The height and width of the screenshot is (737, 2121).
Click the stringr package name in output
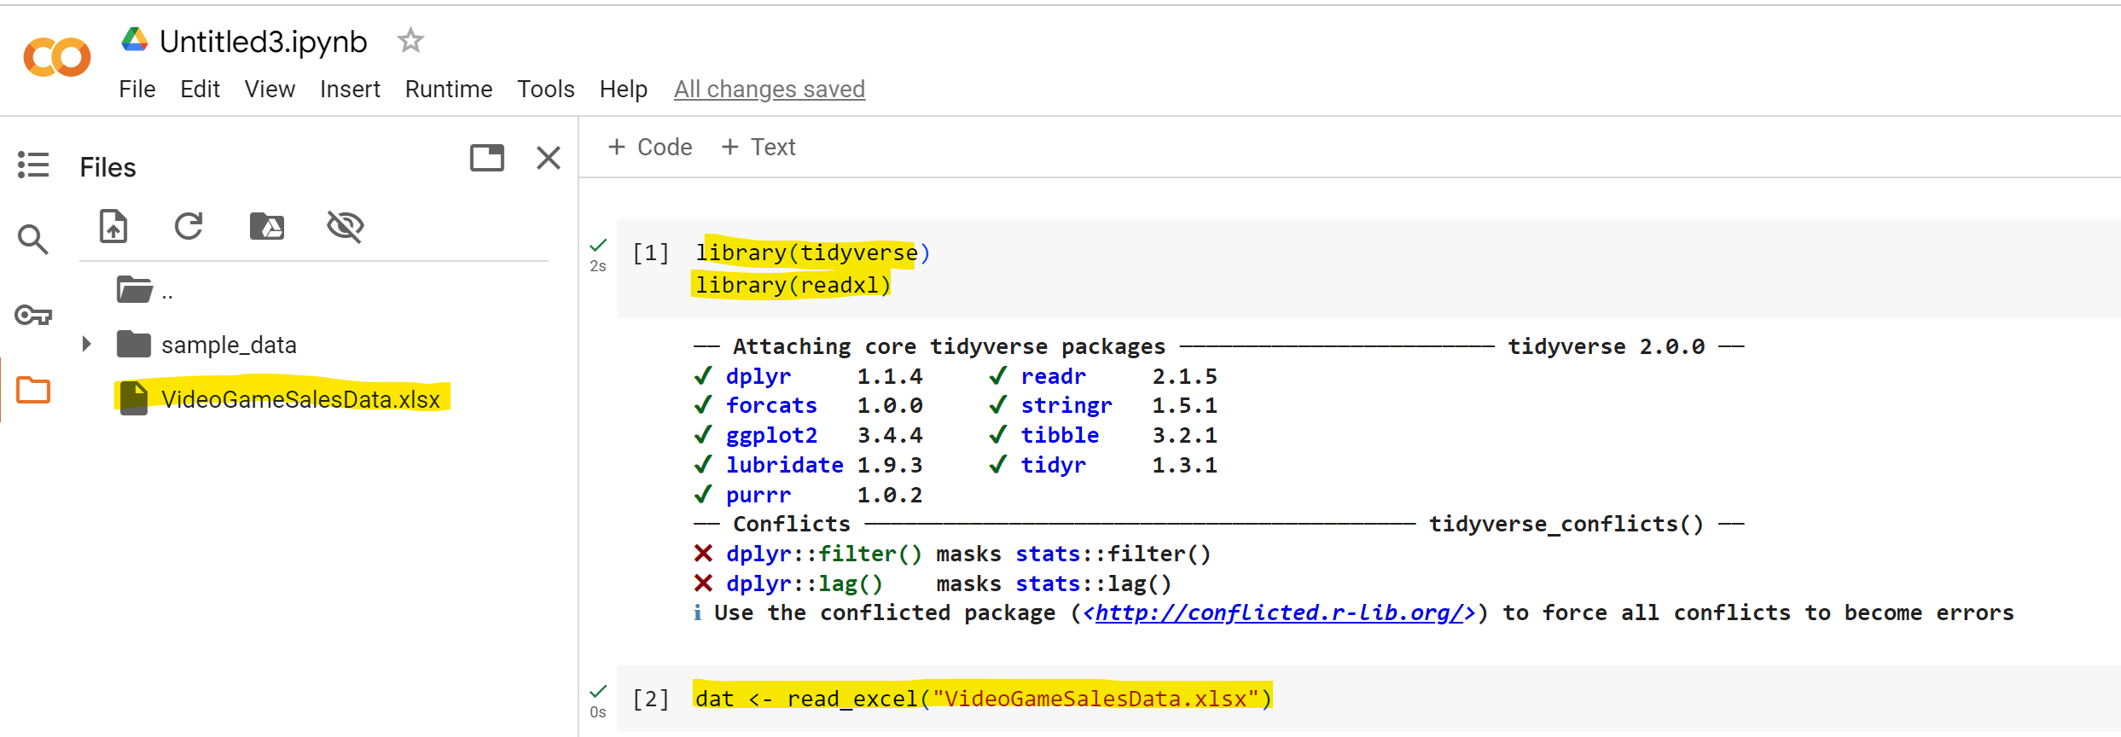click(1066, 405)
